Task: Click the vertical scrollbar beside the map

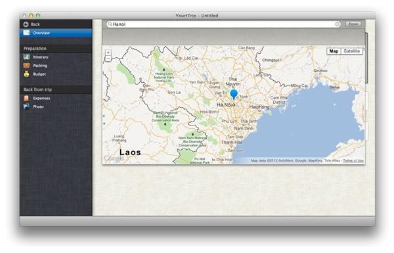Action: point(366,58)
